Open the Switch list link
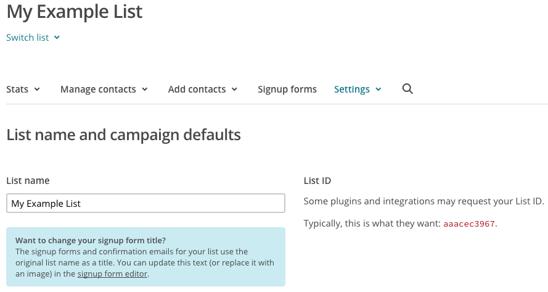The height and width of the screenshot is (292, 548). [x=28, y=38]
